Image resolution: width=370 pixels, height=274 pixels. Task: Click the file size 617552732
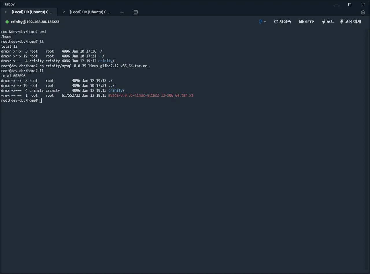(x=71, y=95)
